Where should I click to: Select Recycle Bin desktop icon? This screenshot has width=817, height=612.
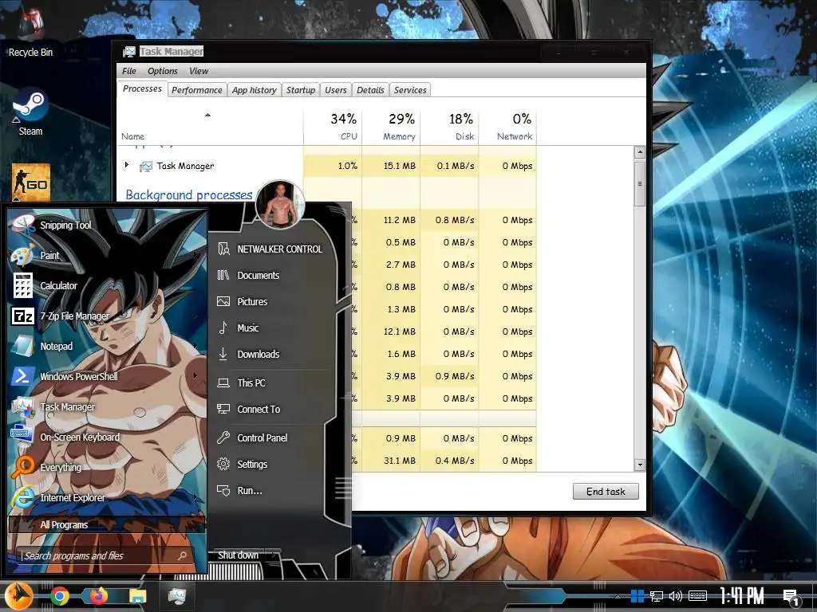click(x=31, y=32)
